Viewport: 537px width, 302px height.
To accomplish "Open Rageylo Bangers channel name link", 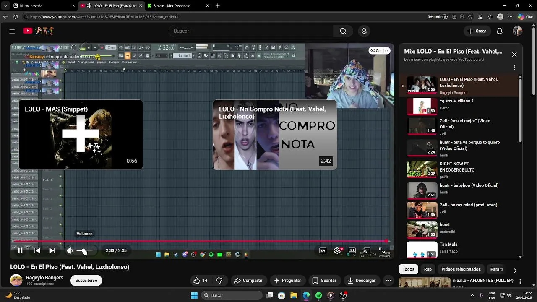I will (44, 278).
